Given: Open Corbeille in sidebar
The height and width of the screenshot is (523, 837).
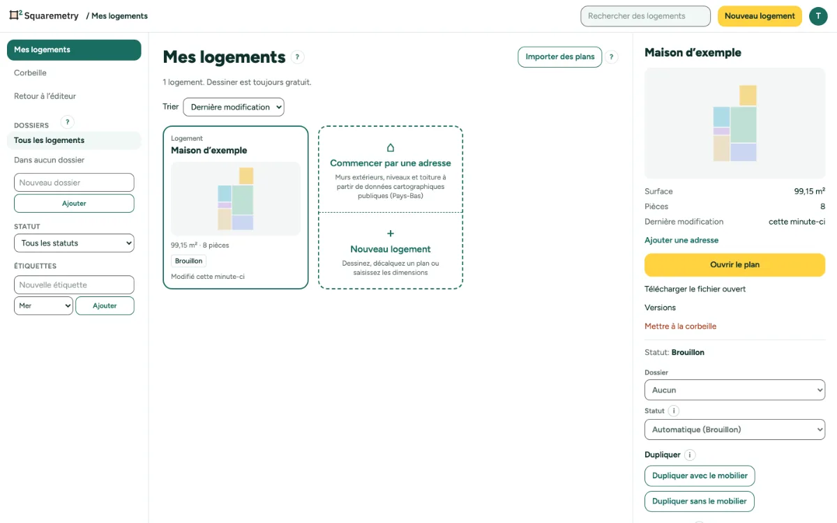Looking at the screenshot, I should (x=74, y=73).
